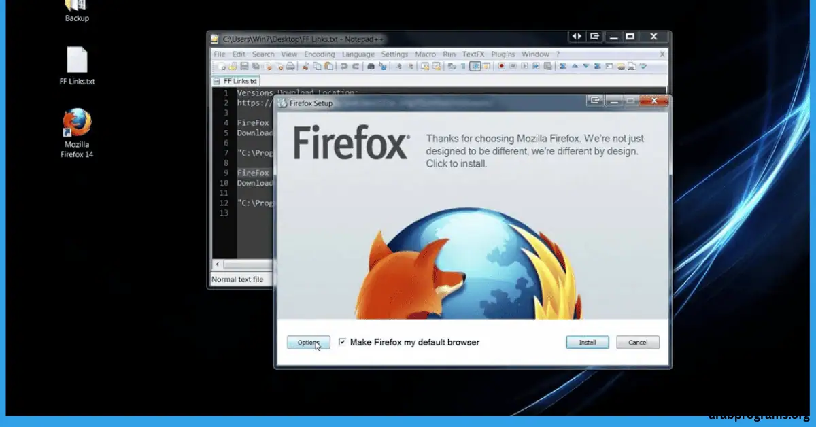Click the Stop Recording macro icon
This screenshot has height=427, width=816.
[513, 66]
